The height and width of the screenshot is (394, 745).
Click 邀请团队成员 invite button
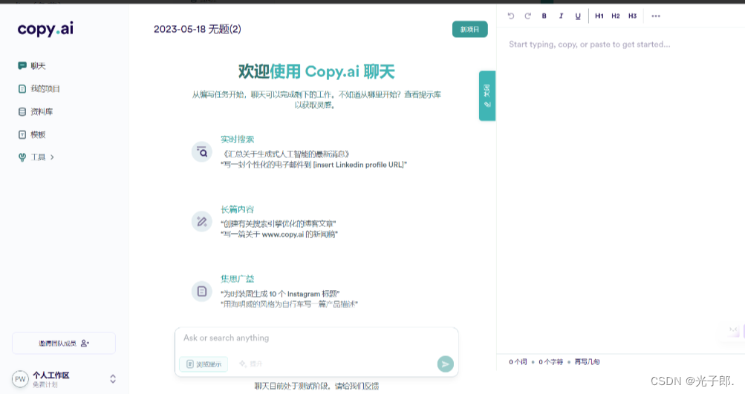coord(64,344)
